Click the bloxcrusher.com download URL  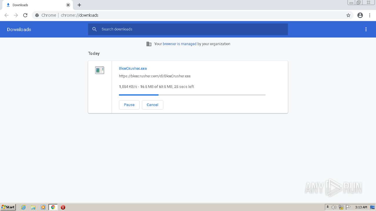(x=155, y=76)
